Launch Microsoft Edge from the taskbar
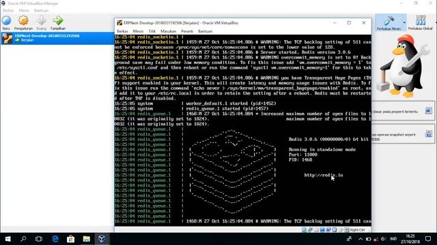Image resolution: width=437 pixels, height=245 pixels. [55, 239]
